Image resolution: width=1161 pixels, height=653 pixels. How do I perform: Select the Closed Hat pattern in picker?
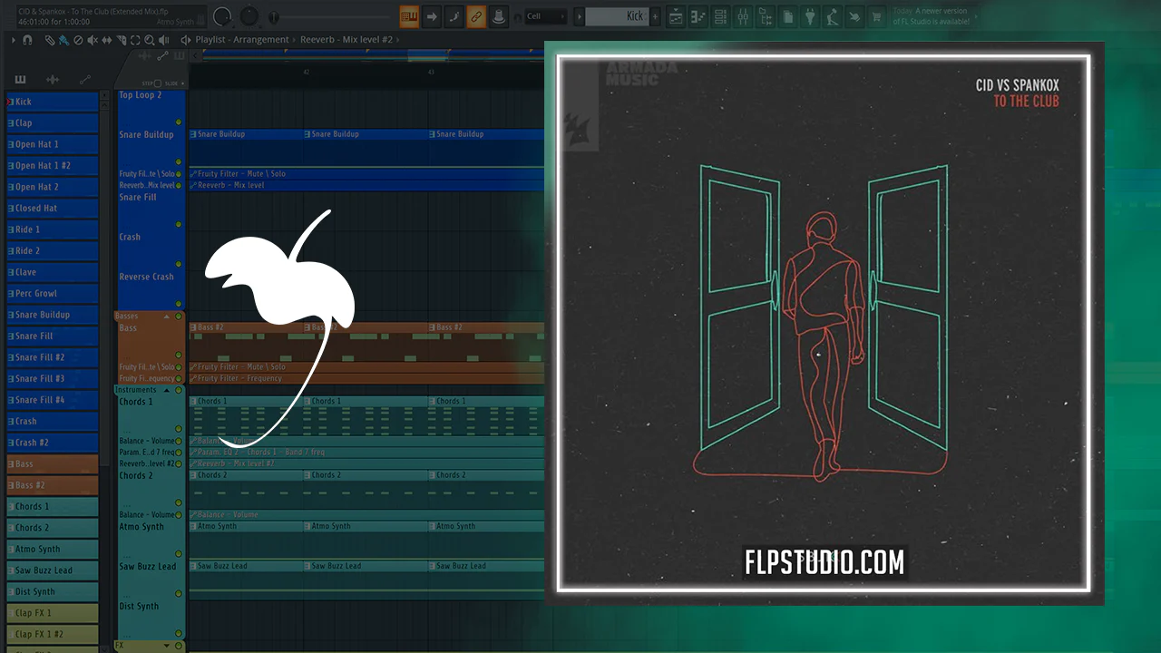[52, 208]
